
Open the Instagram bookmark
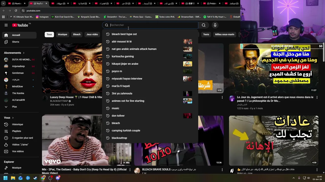pos(42,17)
